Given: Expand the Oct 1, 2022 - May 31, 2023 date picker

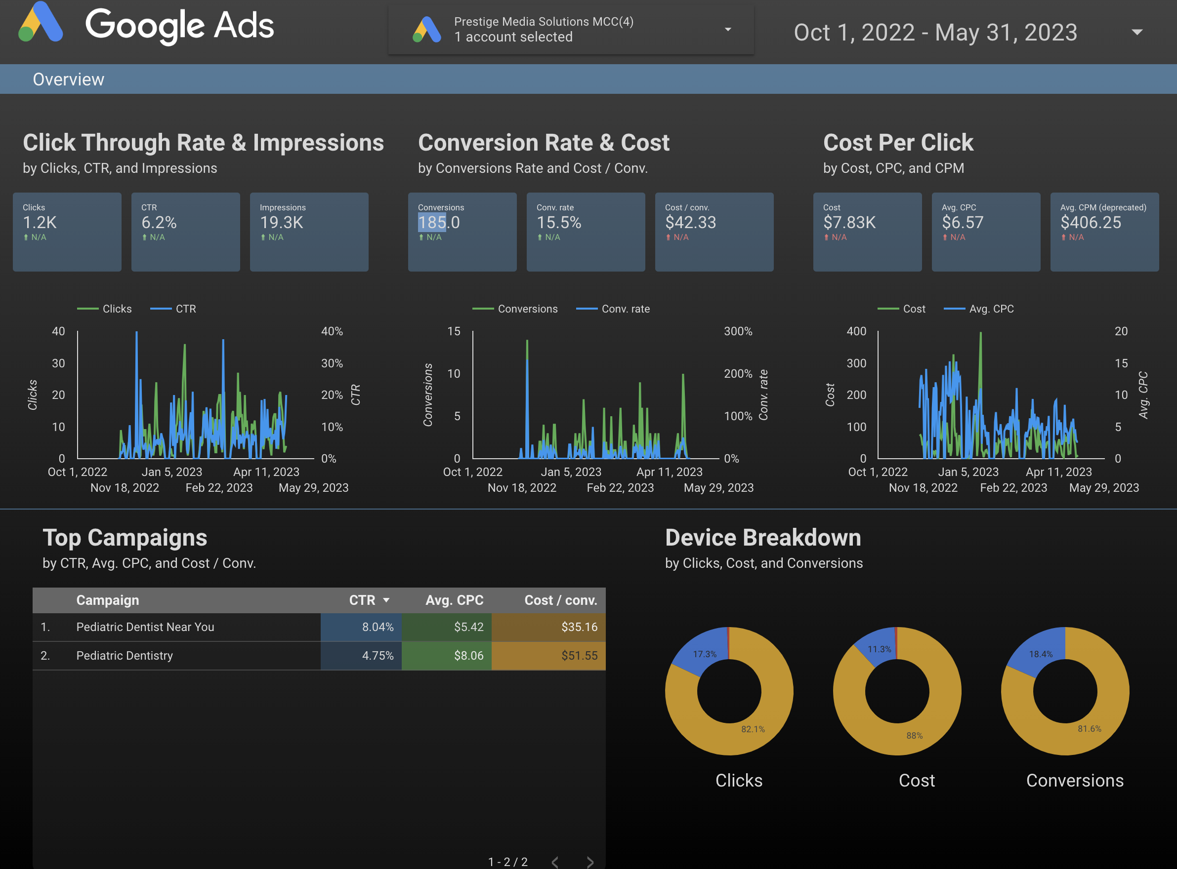Looking at the screenshot, I should pyautogui.click(x=935, y=33).
